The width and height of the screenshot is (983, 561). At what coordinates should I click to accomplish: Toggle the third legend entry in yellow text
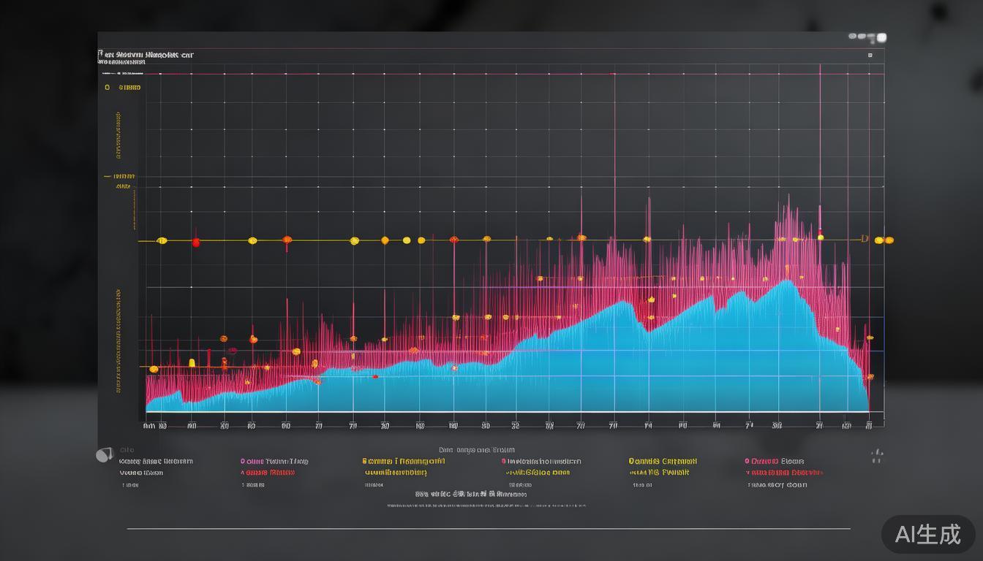[x=403, y=461]
